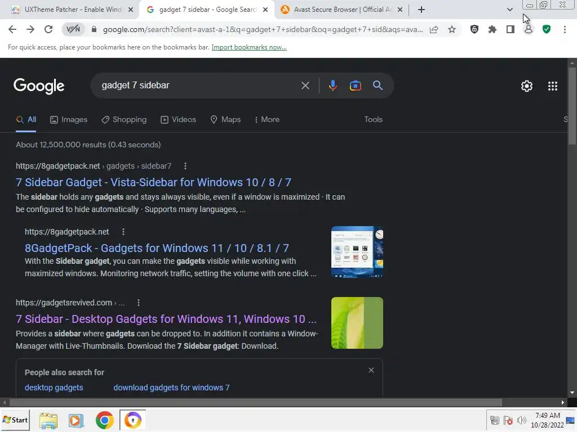This screenshot has width=577, height=432.
Task: Open options for https://8gadgetpack.net result
Action: pos(123,232)
